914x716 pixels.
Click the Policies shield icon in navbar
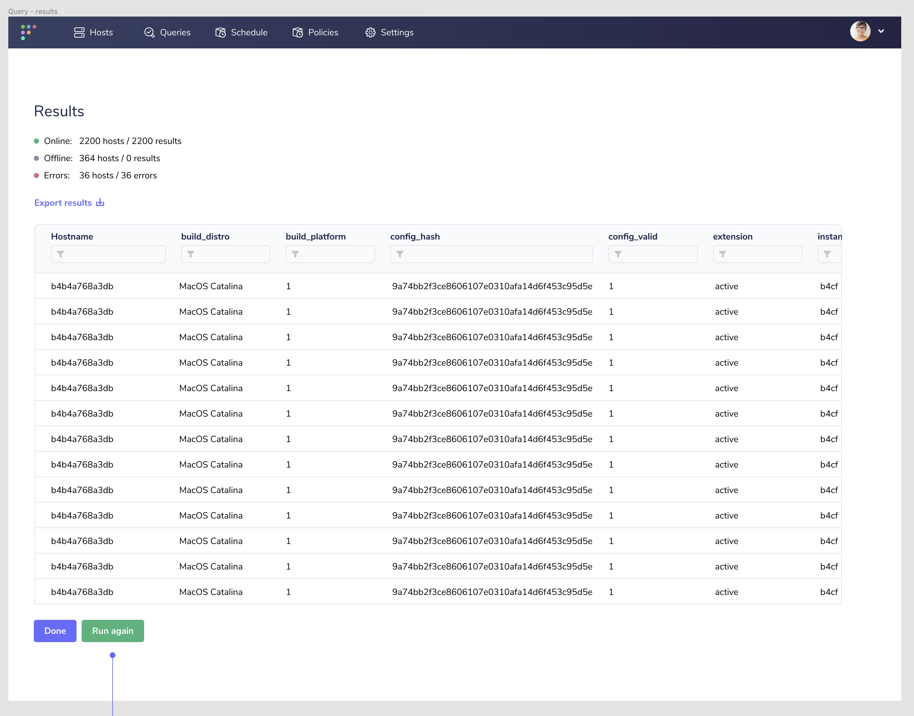point(298,32)
